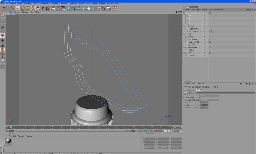Activate the Move tool in top toolbar
The width and height of the screenshot is (256, 154).
[18, 8]
